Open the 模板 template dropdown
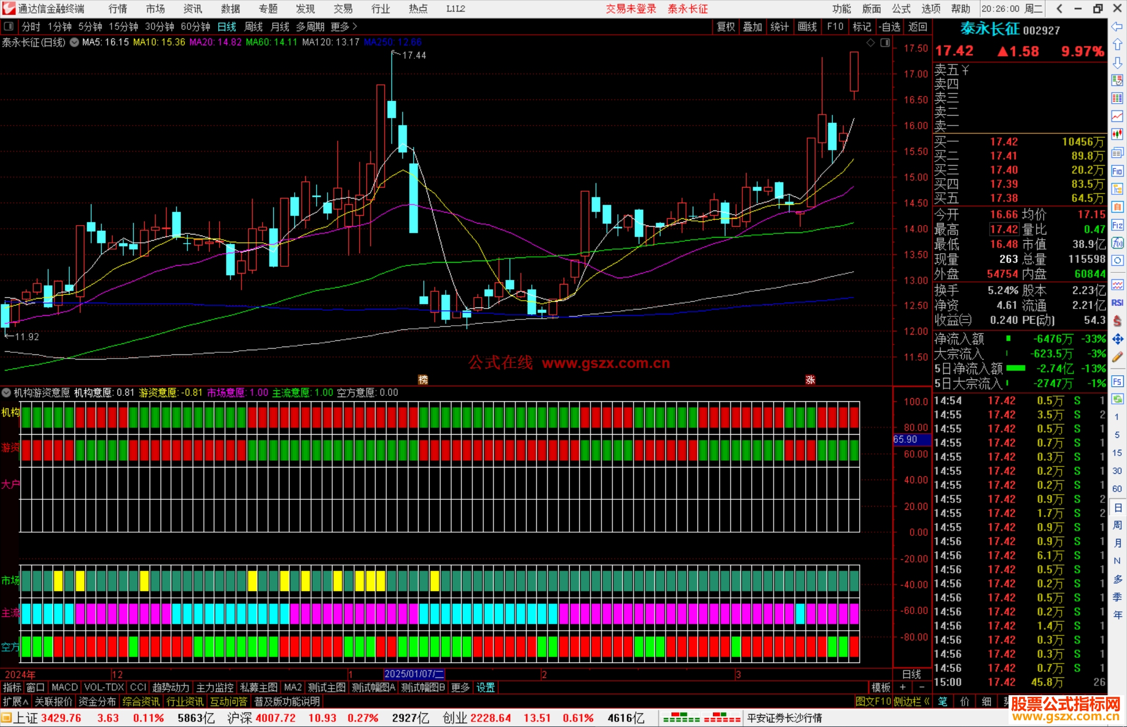Viewport: 1127px width, 727px height. coord(881,687)
